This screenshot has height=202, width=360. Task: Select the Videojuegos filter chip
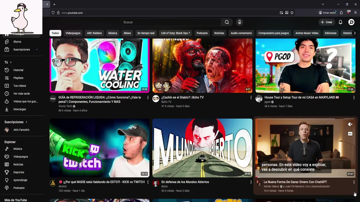tap(73, 33)
